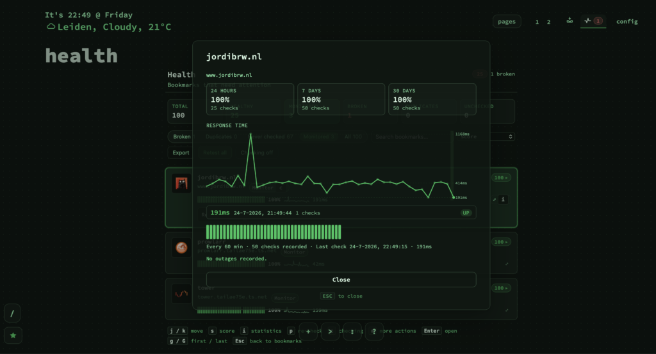Click the 'i' statistics shortcut key
This screenshot has height=354, width=656.
tap(244, 330)
